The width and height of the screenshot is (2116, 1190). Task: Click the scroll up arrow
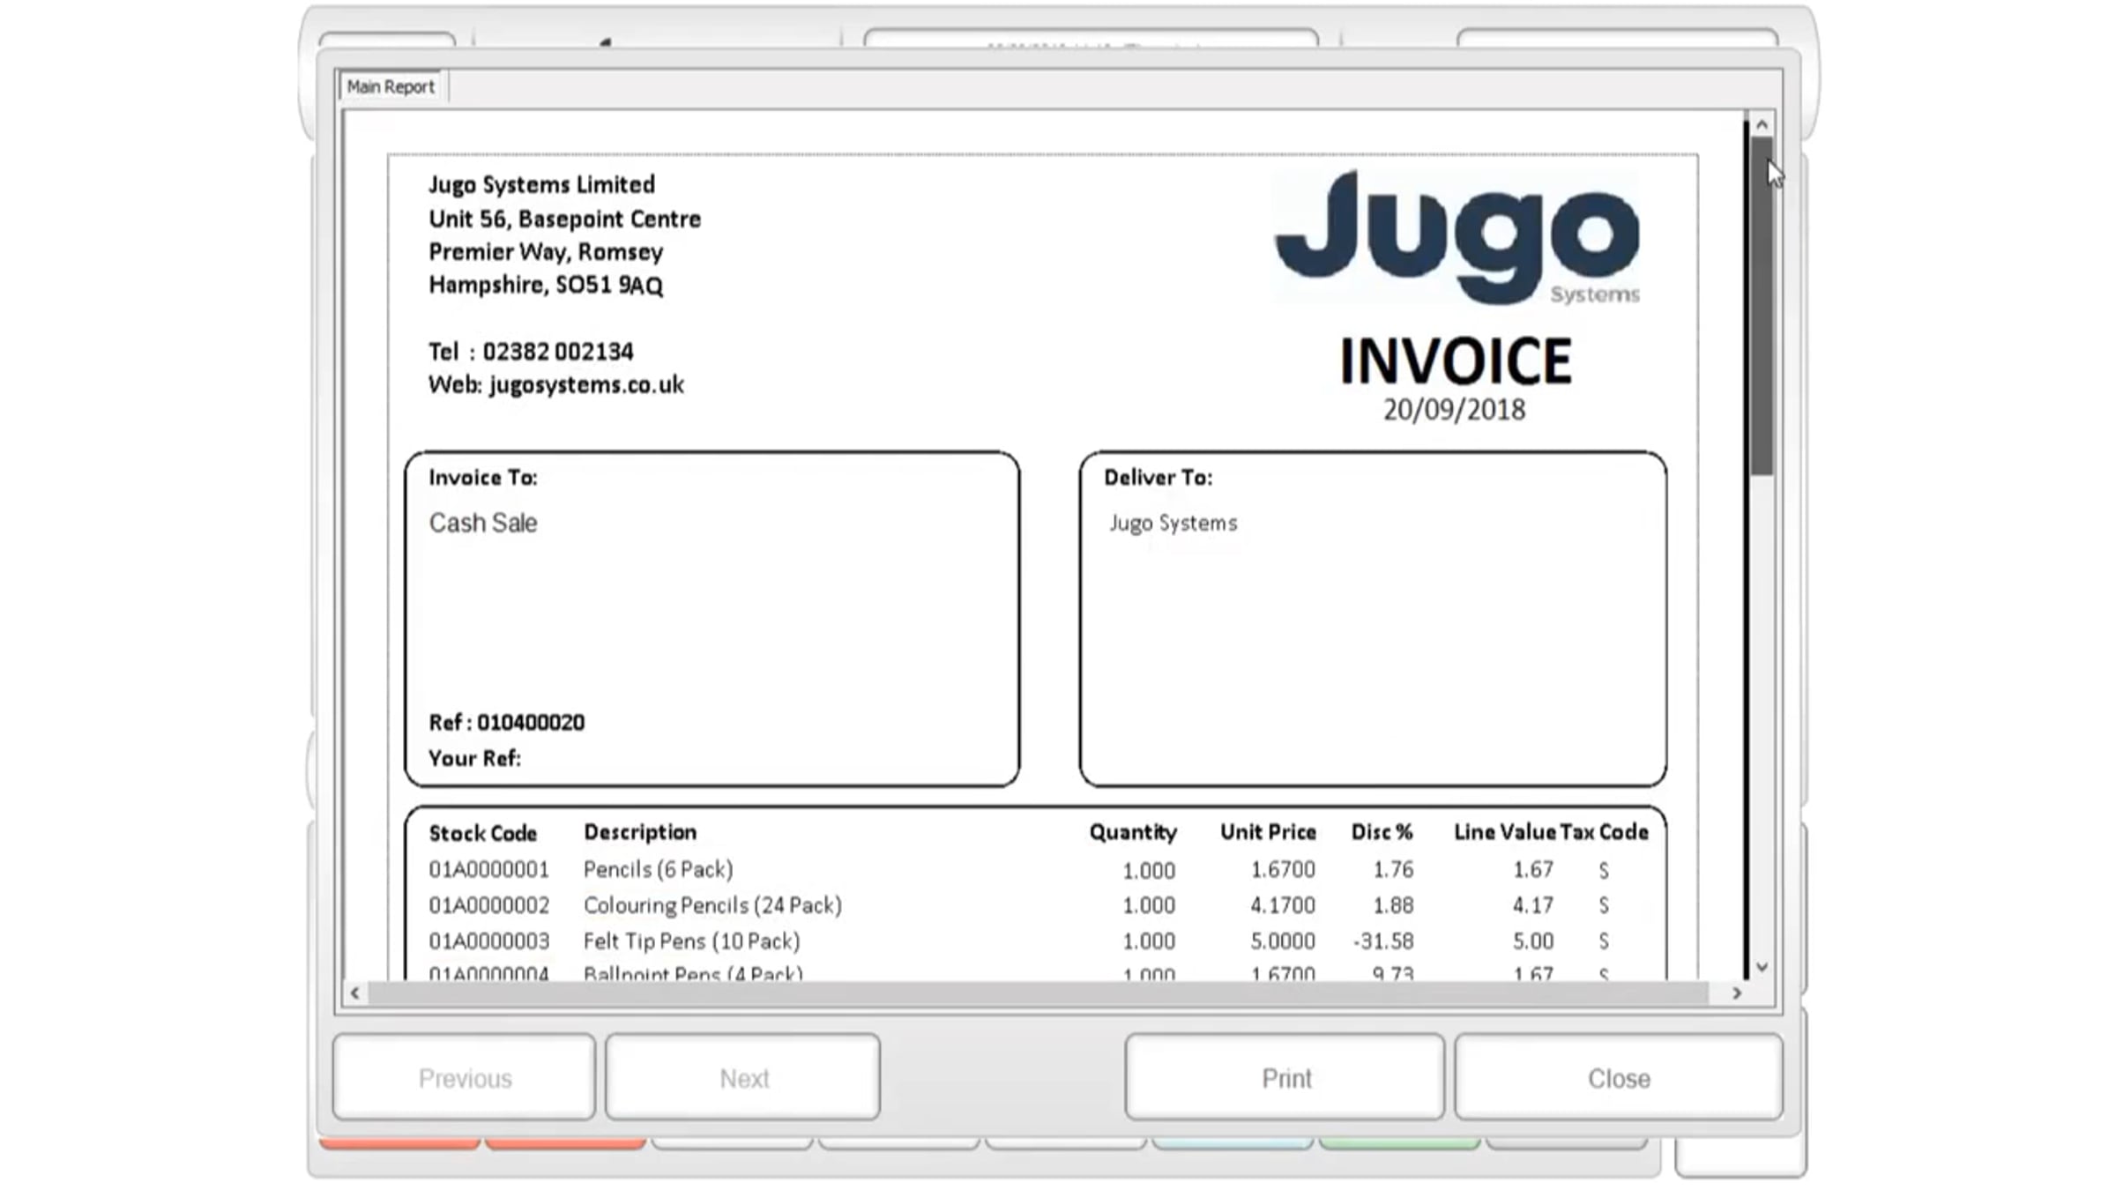[1762, 124]
